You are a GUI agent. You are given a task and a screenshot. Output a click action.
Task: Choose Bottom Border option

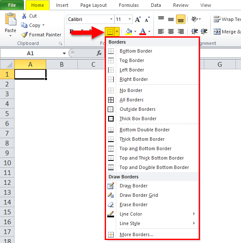[x=153, y=51]
